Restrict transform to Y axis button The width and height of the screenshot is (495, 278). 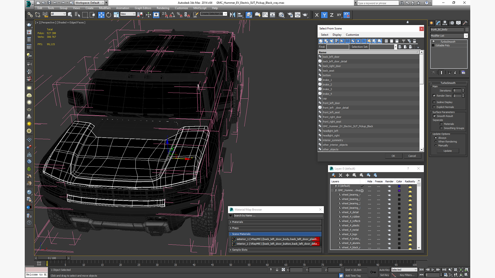pyautogui.click(x=324, y=15)
